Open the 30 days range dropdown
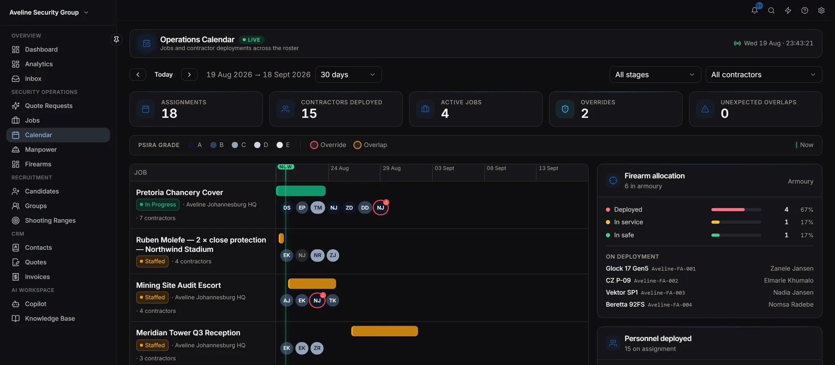 pos(349,75)
